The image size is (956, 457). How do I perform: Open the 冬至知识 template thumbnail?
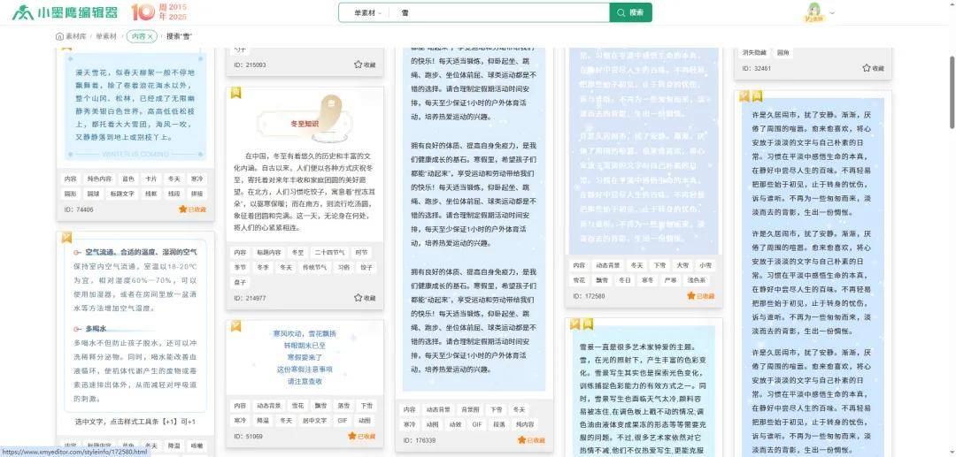click(x=305, y=117)
